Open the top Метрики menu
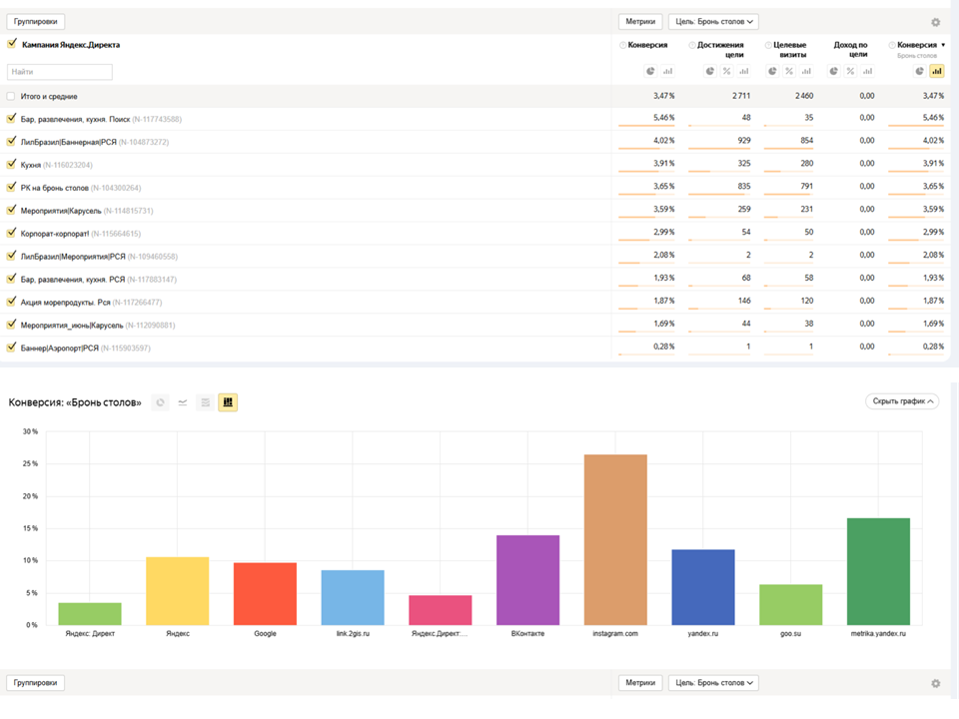Viewport: 959px width, 719px height. (639, 21)
